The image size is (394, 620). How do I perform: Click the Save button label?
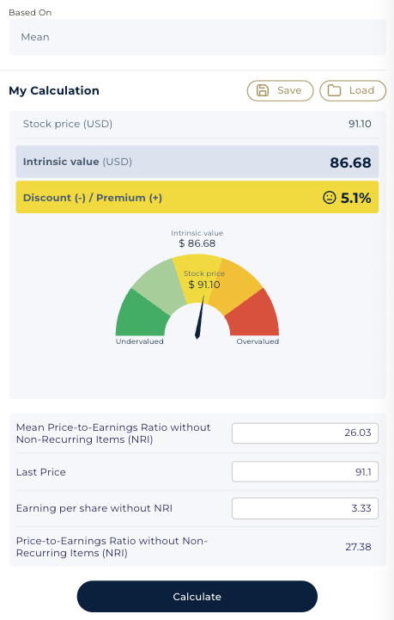(x=289, y=90)
